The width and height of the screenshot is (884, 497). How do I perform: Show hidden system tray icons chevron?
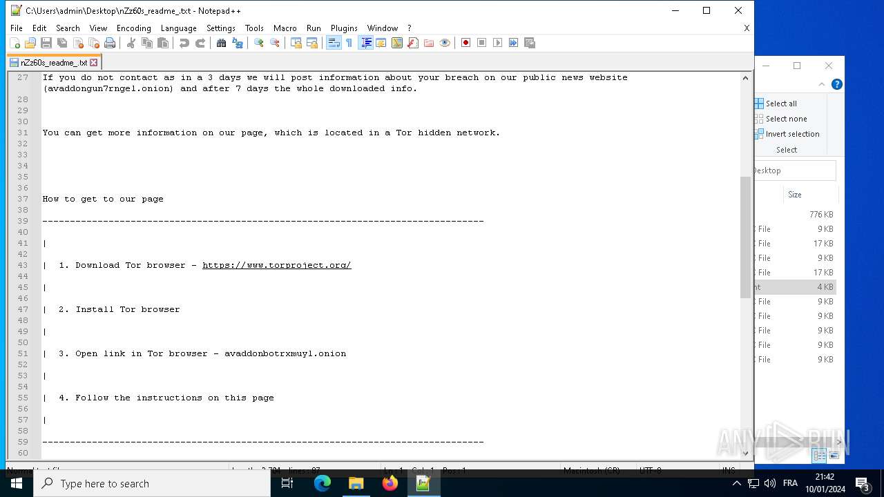[736, 483]
